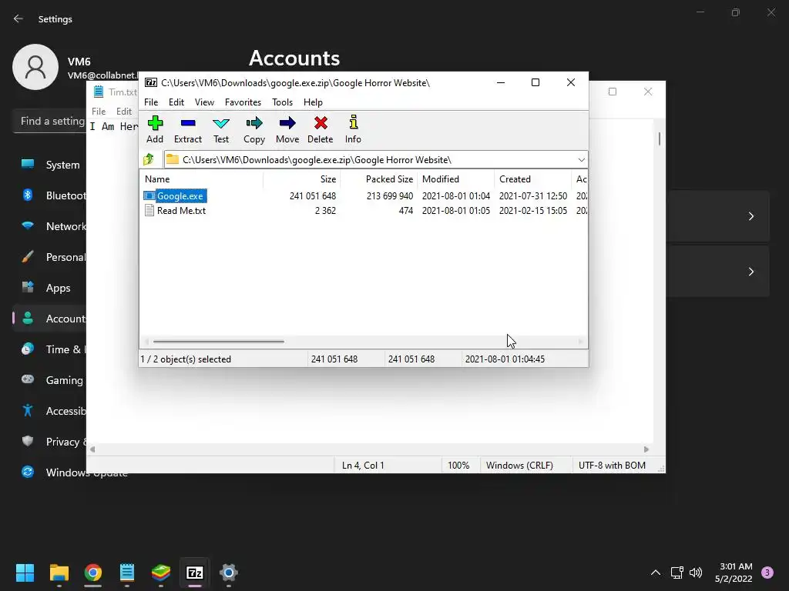Click the 7-Zip taskbar button
Viewport: 789px width, 591px height.
click(195, 573)
